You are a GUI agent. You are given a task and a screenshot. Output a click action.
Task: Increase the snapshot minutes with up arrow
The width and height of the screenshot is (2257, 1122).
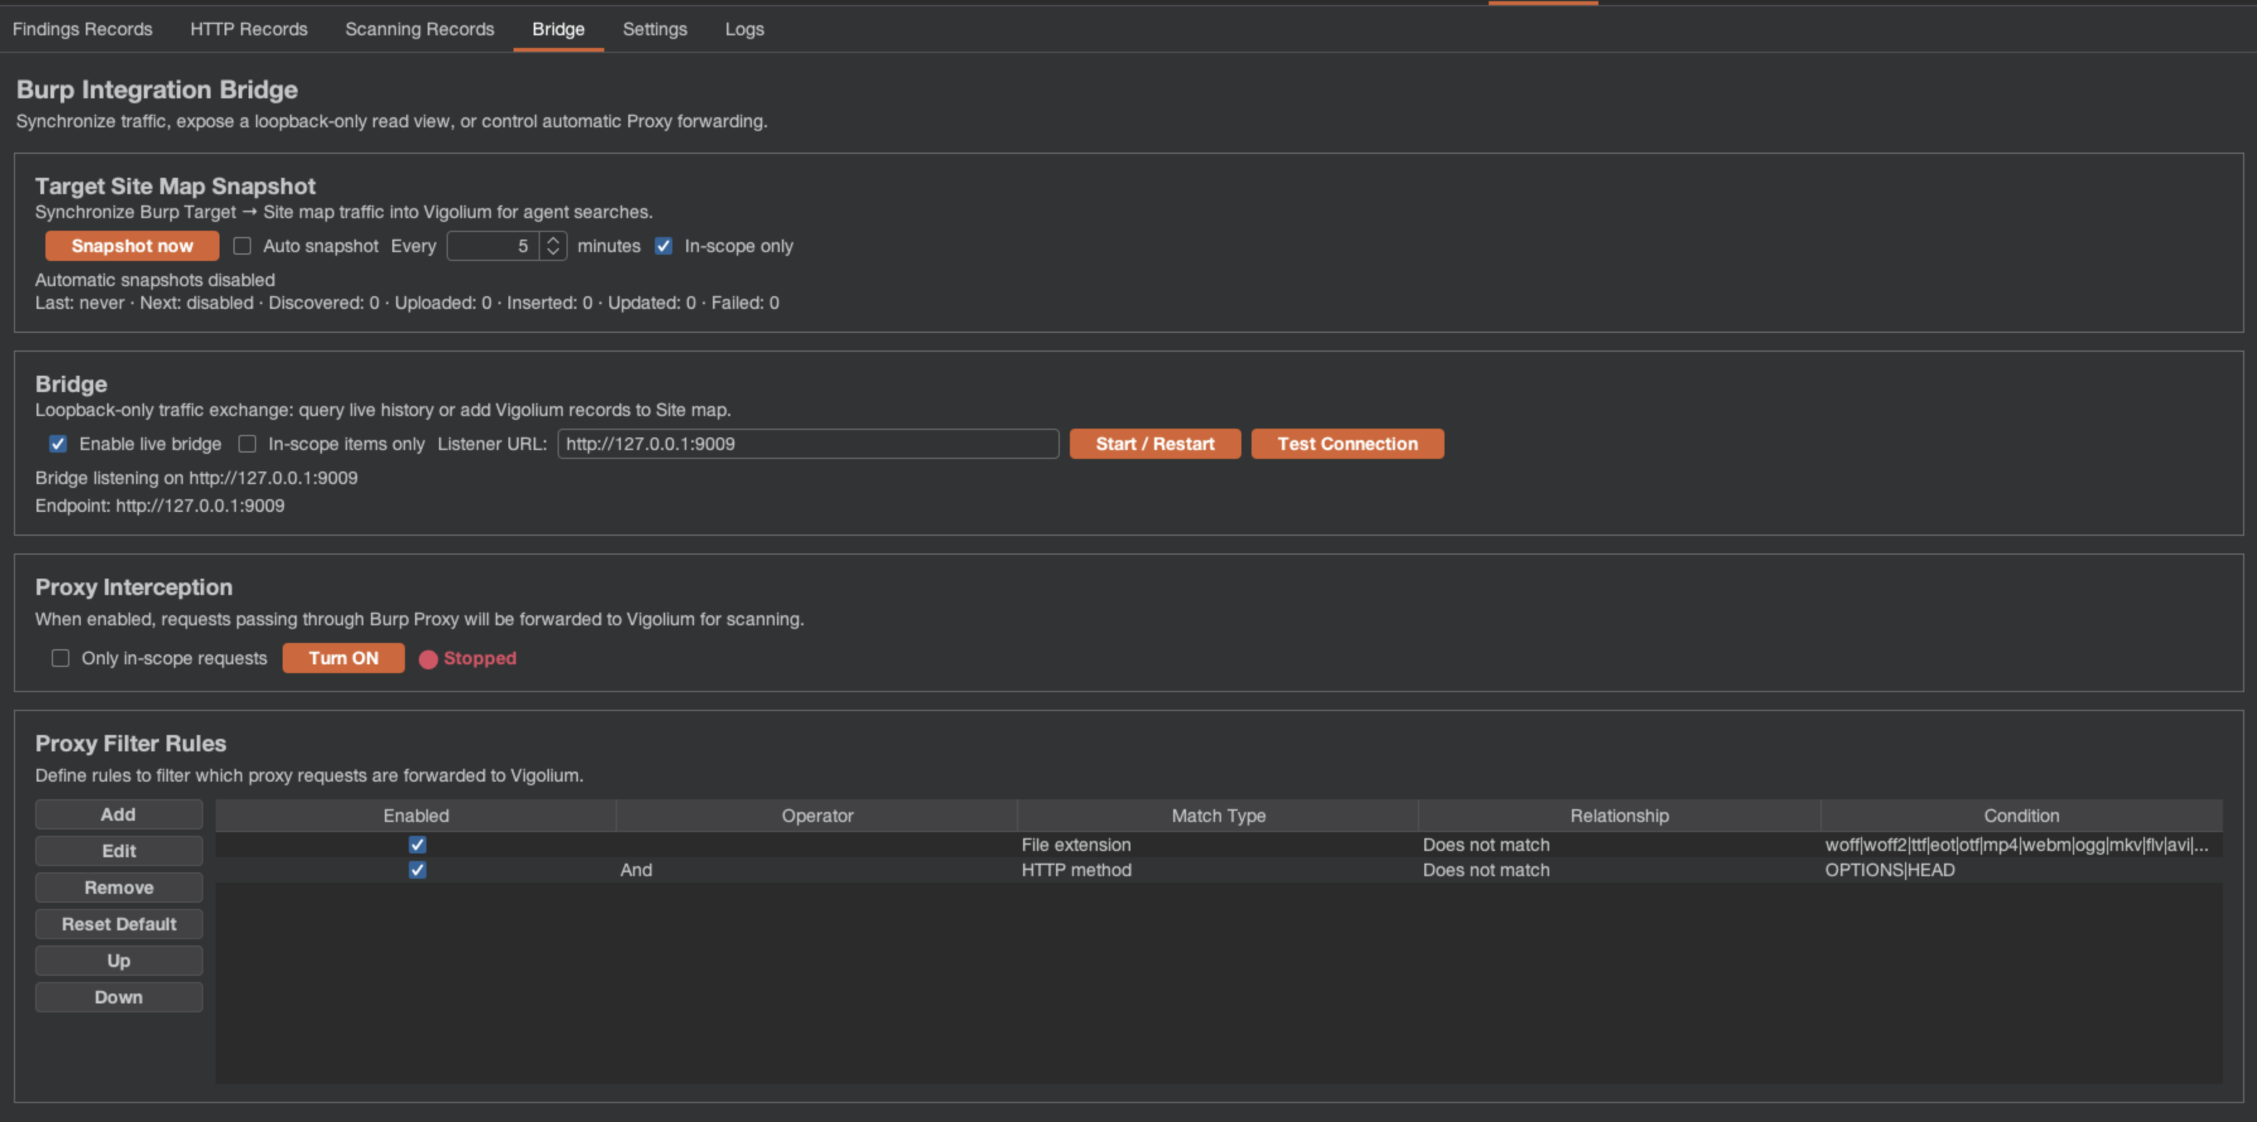click(x=553, y=240)
